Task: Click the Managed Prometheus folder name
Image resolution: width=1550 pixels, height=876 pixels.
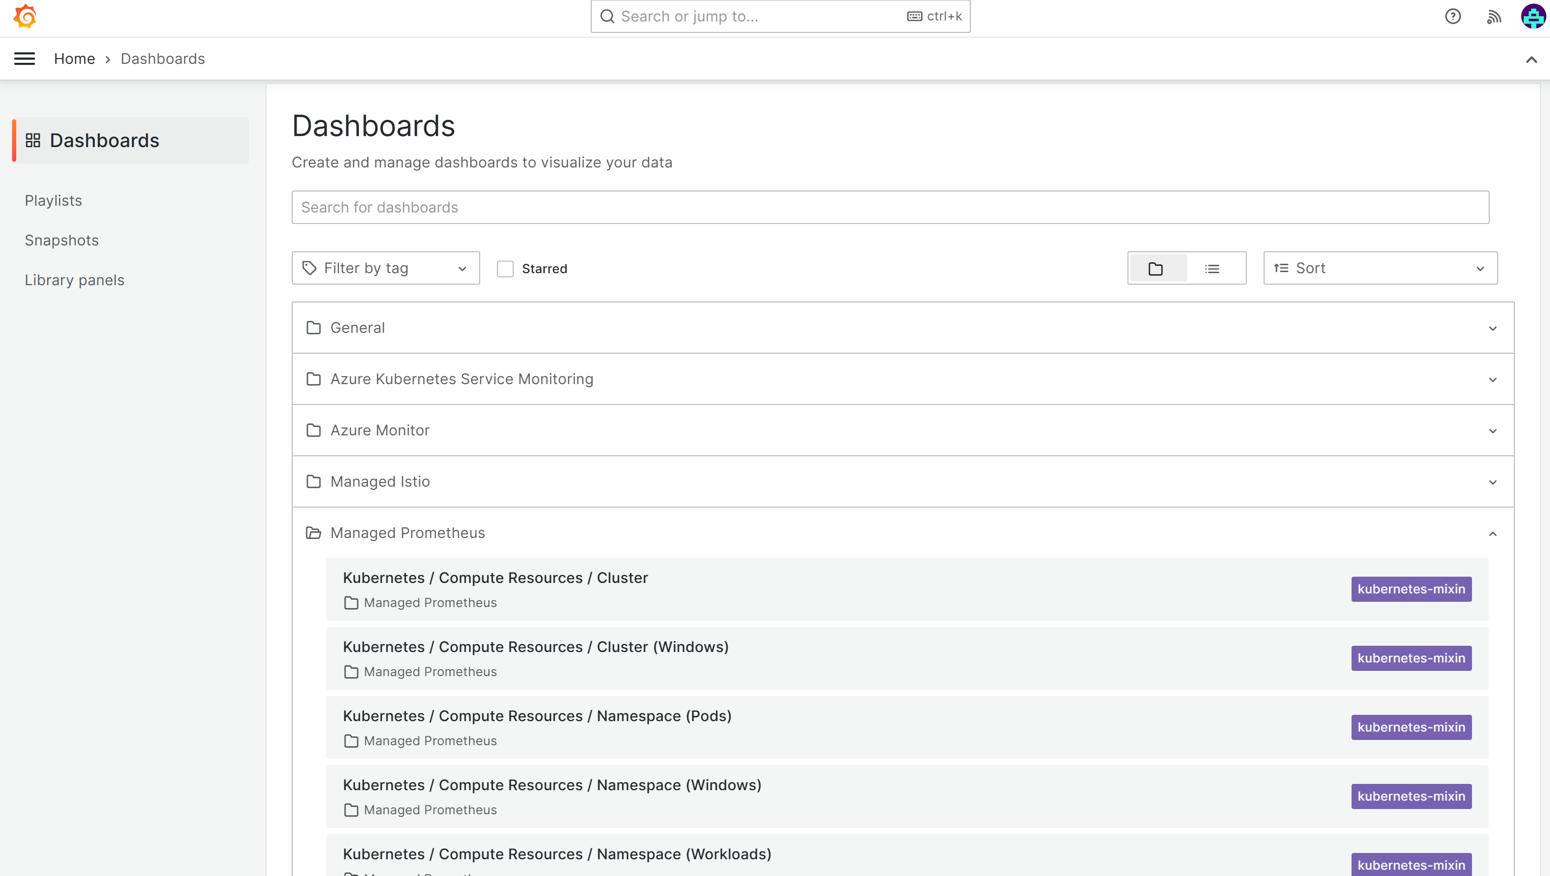Action: point(407,533)
